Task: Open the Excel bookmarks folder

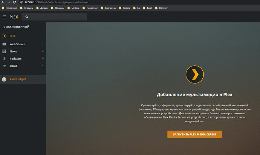Action: (x=147, y=8)
